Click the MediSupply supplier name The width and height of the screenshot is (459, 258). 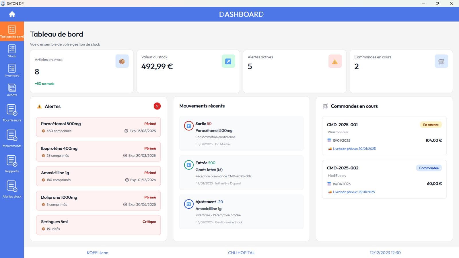337,175
